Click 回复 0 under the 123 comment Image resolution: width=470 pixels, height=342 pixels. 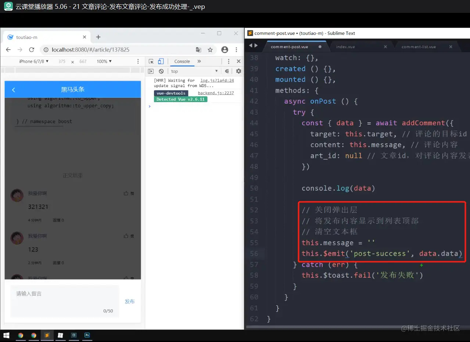[58, 263]
